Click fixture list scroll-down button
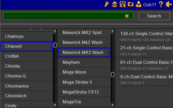The height and width of the screenshot is (108, 173). click(x=113, y=105)
